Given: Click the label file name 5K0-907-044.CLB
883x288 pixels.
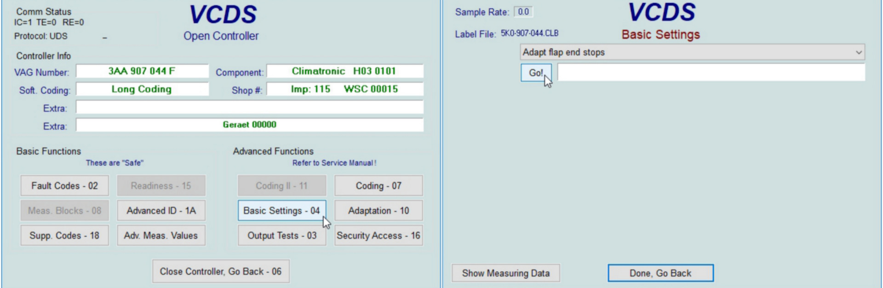Looking at the screenshot, I should tap(529, 33).
